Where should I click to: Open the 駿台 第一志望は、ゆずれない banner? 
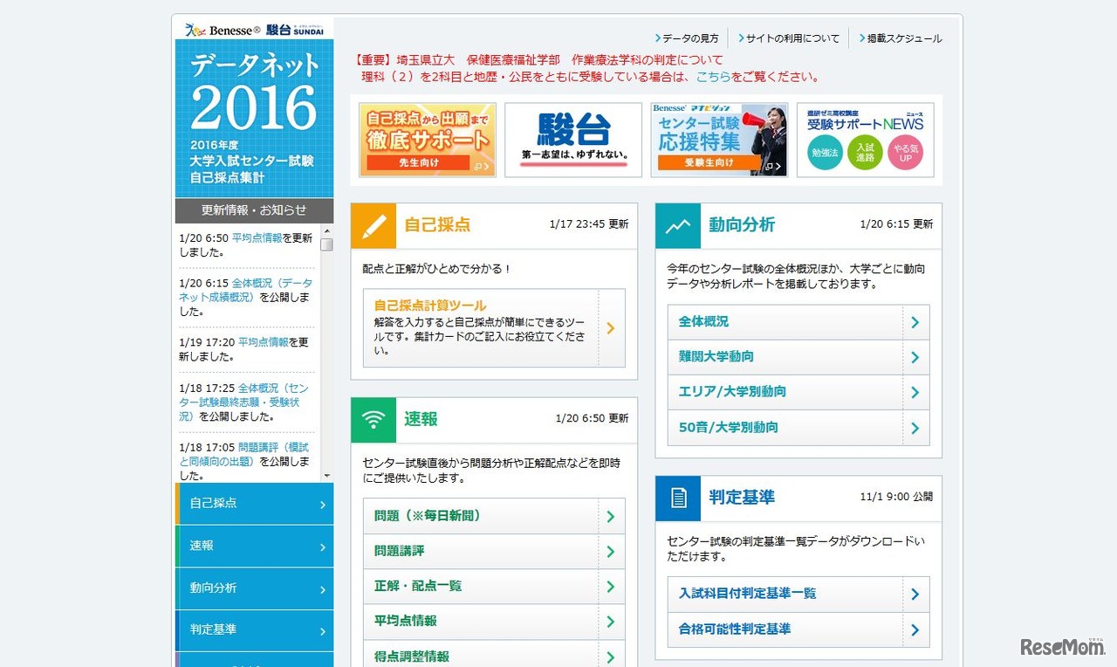point(573,140)
